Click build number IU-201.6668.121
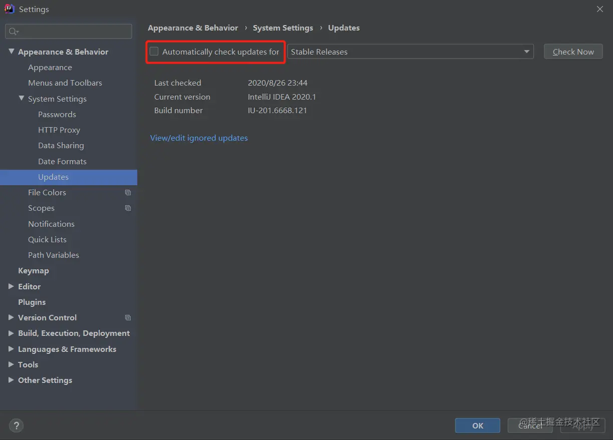 click(277, 111)
